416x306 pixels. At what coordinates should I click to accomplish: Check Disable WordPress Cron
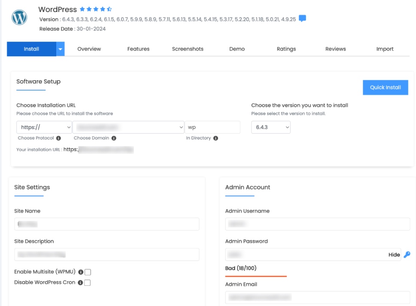(87, 282)
